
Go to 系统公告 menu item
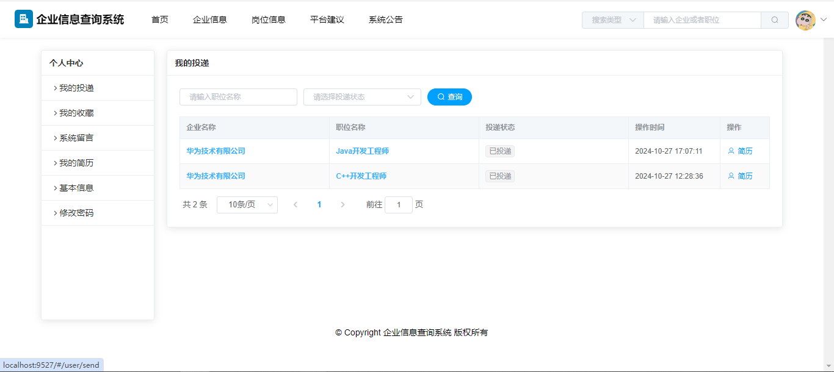pyautogui.click(x=385, y=20)
